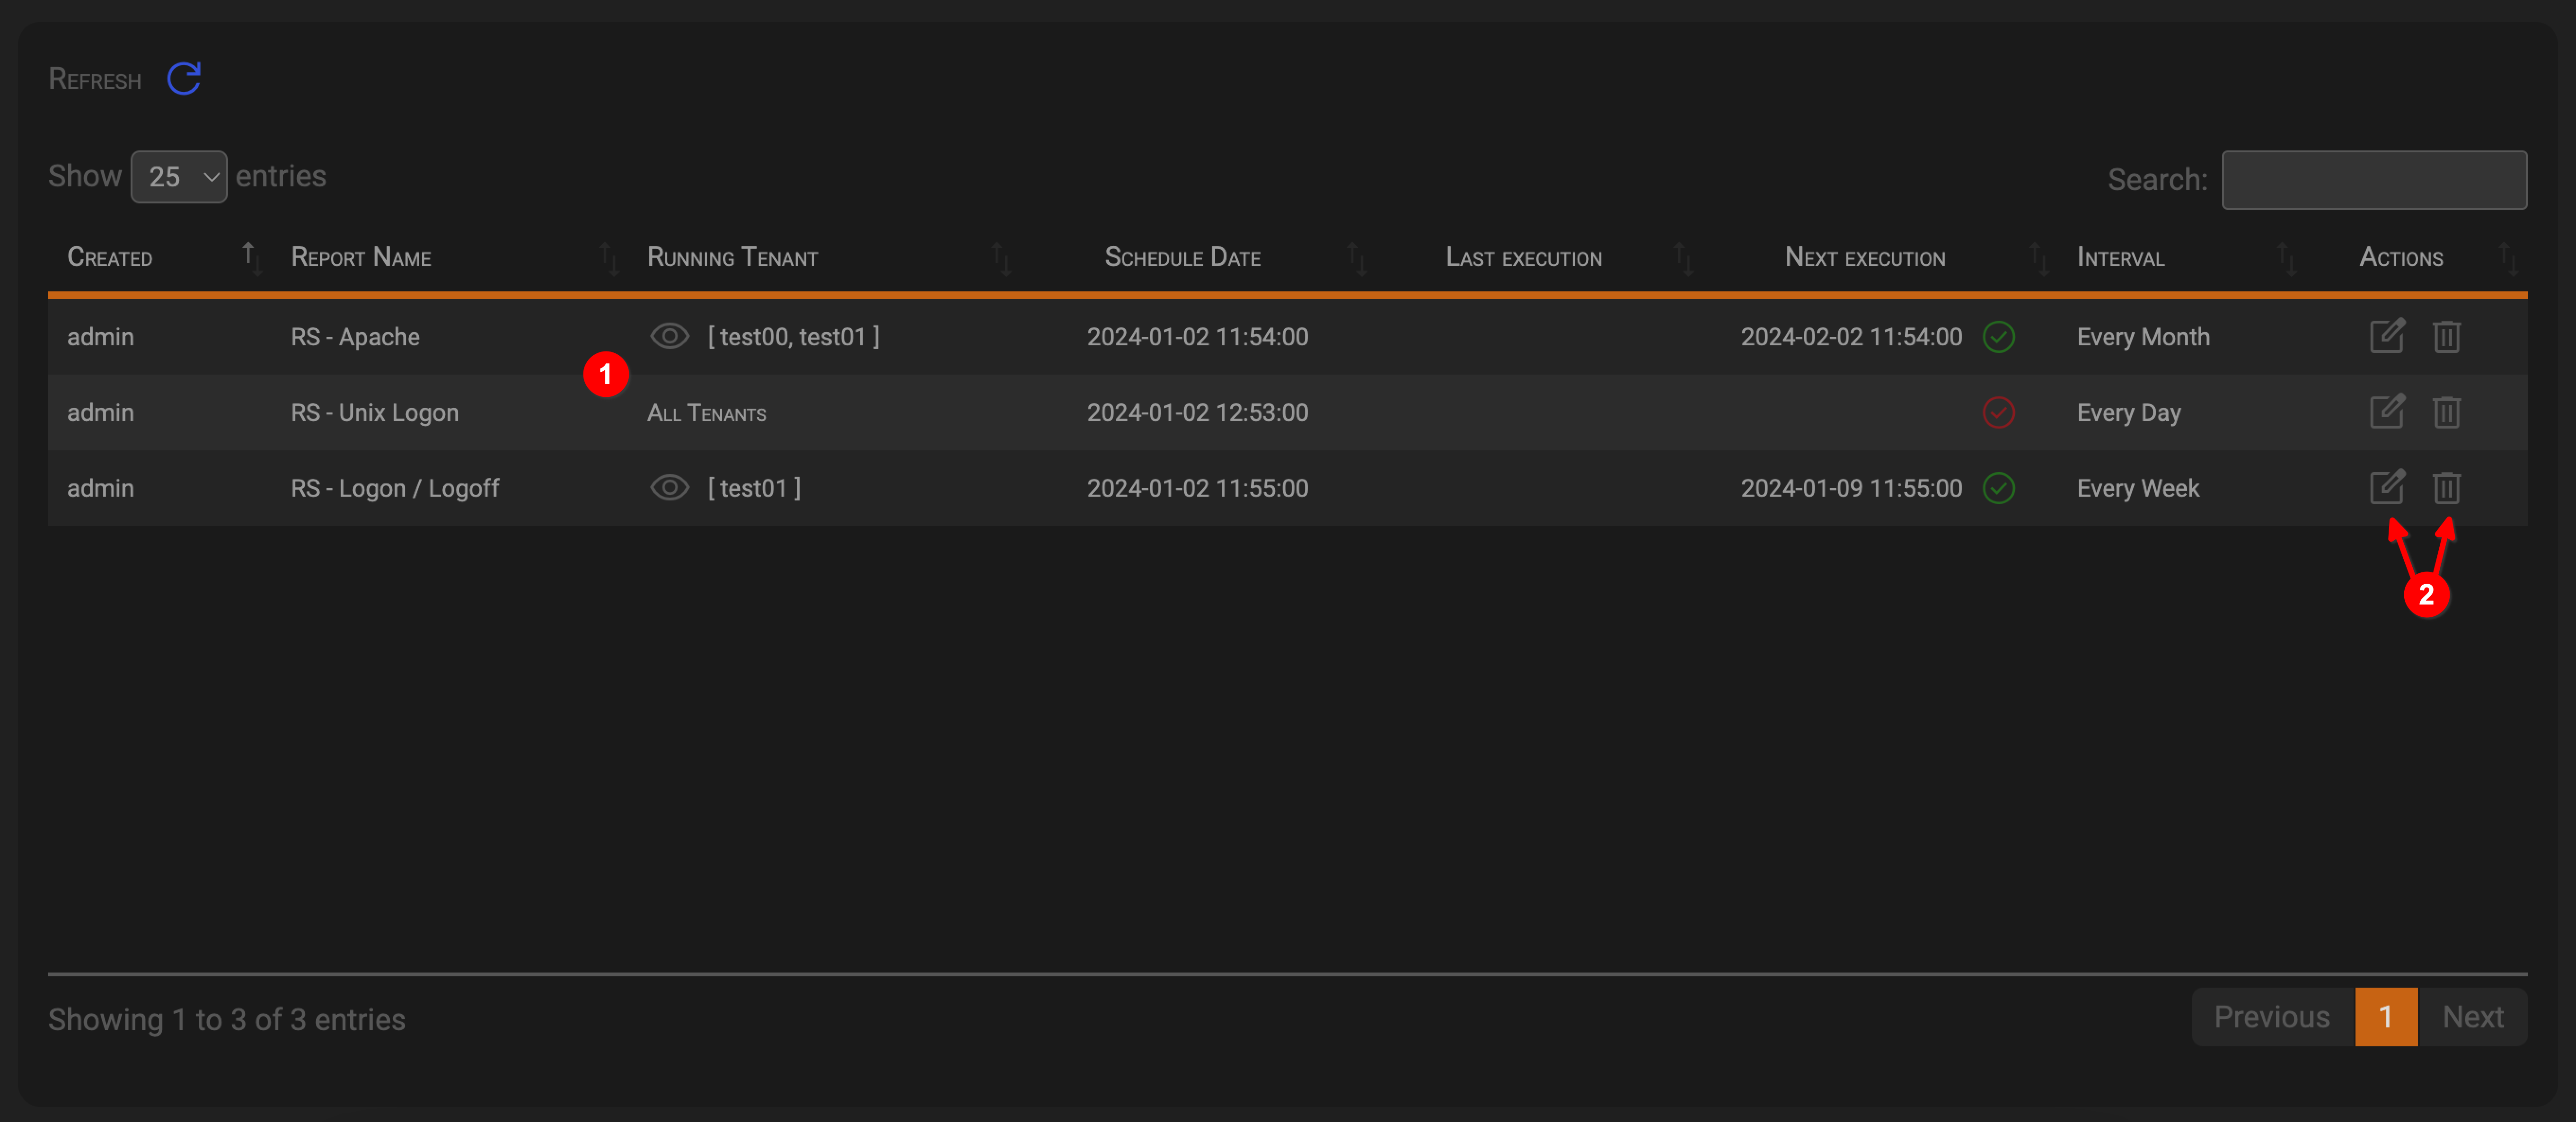The image size is (2576, 1122).
Task: Click next execution 2024-02-02 11:54:00
Action: pyautogui.click(x=1851, y=337)
